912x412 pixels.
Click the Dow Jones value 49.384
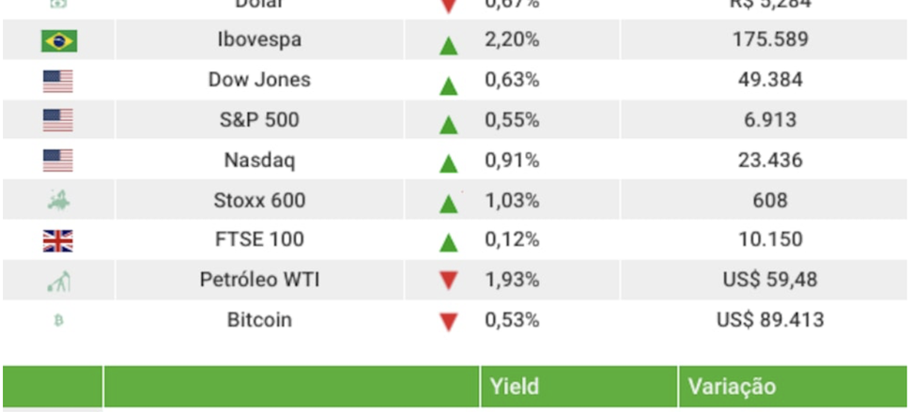tap(769, 81)
